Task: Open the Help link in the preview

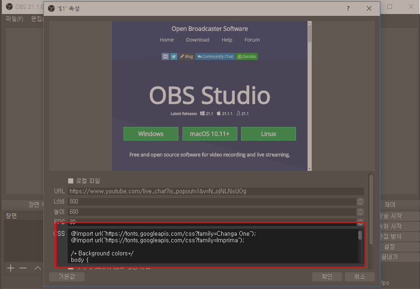Action: [x=227, y=40]
